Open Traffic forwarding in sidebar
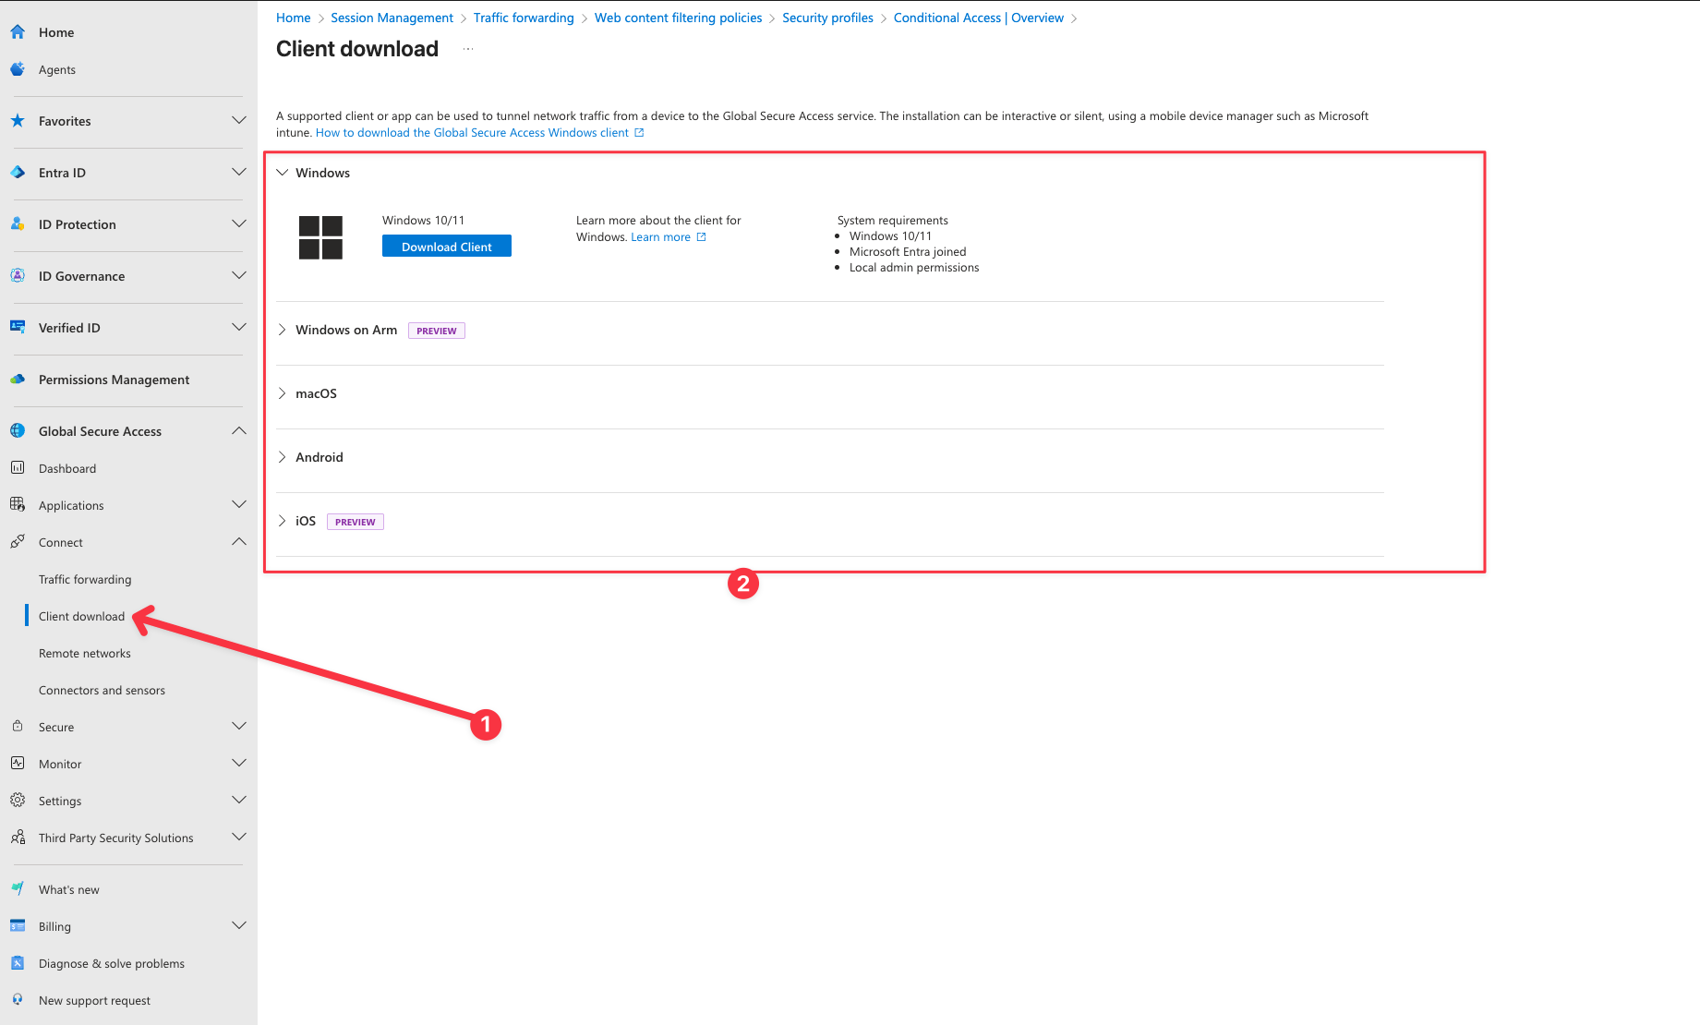This screenshot has height=1025, width=1700. (85, 579)
